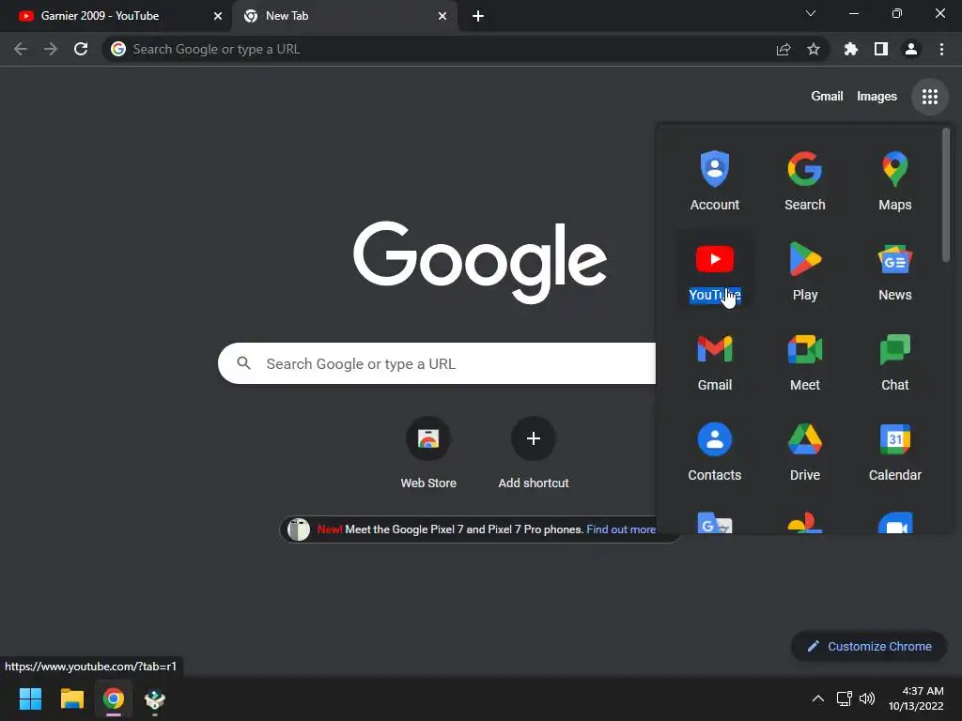Show hidden system tray icons
The height and width of the screenshot is (721, 962).
[818, 698]
